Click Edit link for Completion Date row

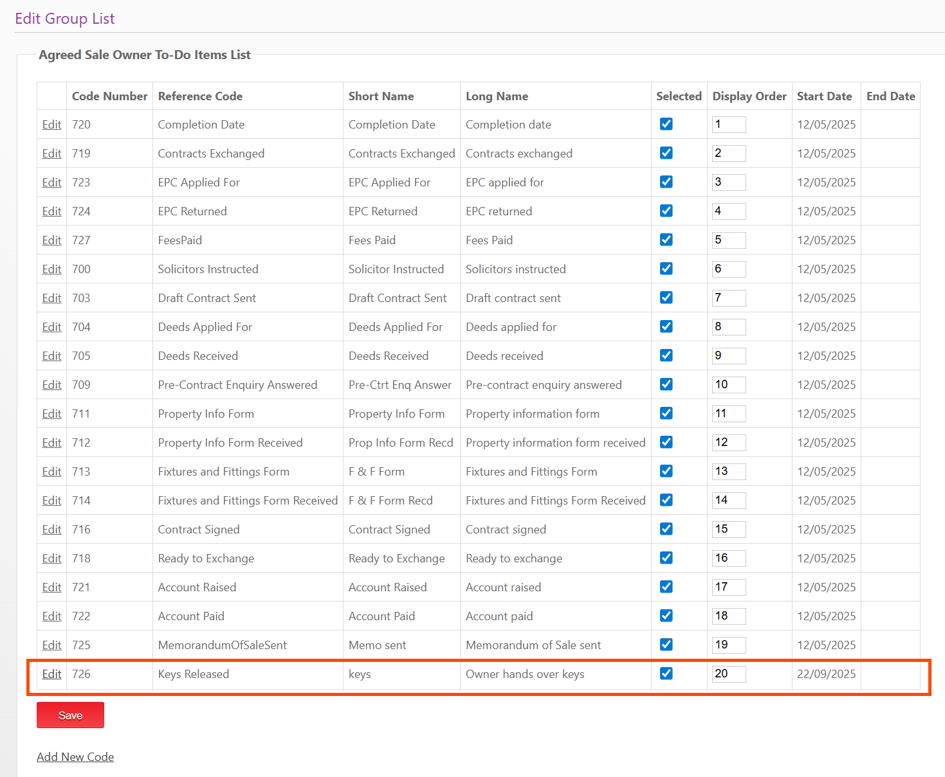click(51, 125)
